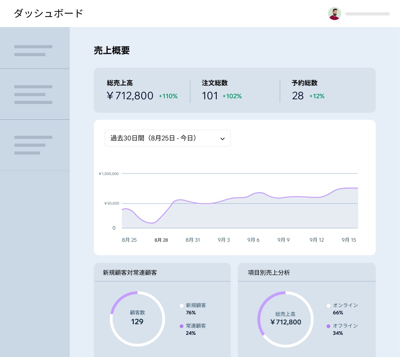400x357 pixels.
Task: Open the 新規顧客対常連顧客 panel header
Action: point(163,272)
